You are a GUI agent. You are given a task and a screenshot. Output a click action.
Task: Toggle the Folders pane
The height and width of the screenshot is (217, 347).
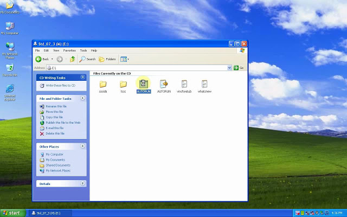click(x=107, y=59)
